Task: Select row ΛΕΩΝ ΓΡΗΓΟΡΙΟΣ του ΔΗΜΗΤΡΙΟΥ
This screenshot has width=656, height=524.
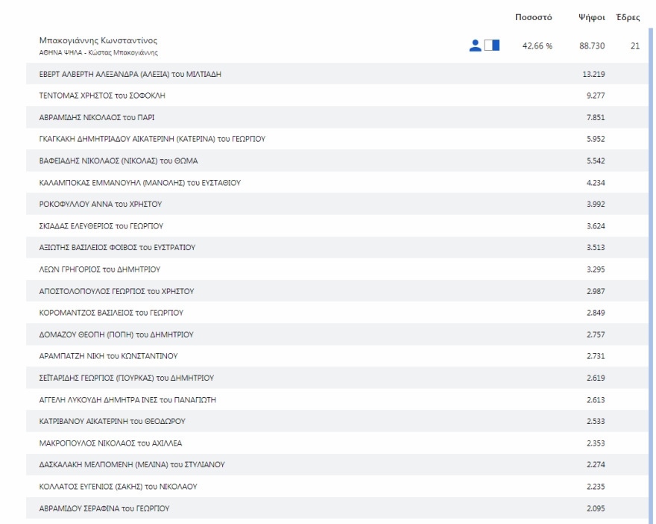Action: pos(99,269)
